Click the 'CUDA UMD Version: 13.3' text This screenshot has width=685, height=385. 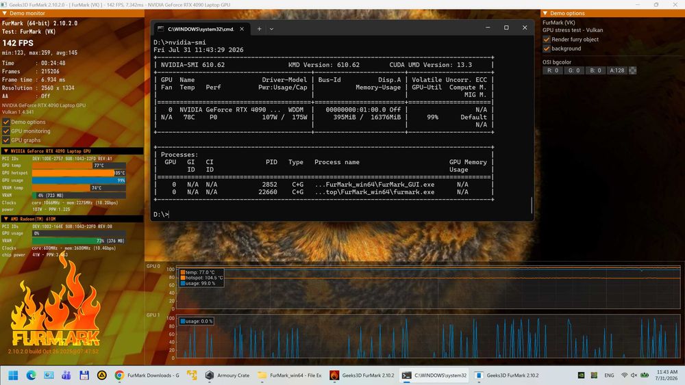pyautogui.click(x=430, y=64)
